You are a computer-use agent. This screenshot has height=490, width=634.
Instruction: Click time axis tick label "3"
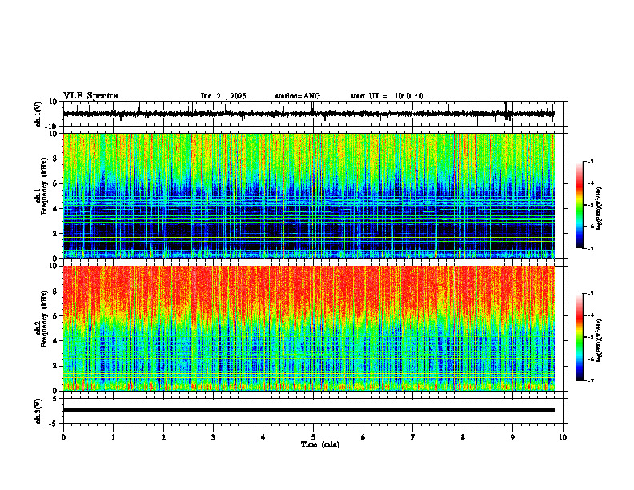pos(213,437)
